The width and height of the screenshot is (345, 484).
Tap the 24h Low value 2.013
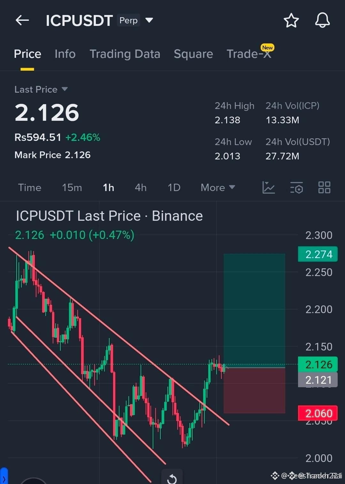click(227, 156)
